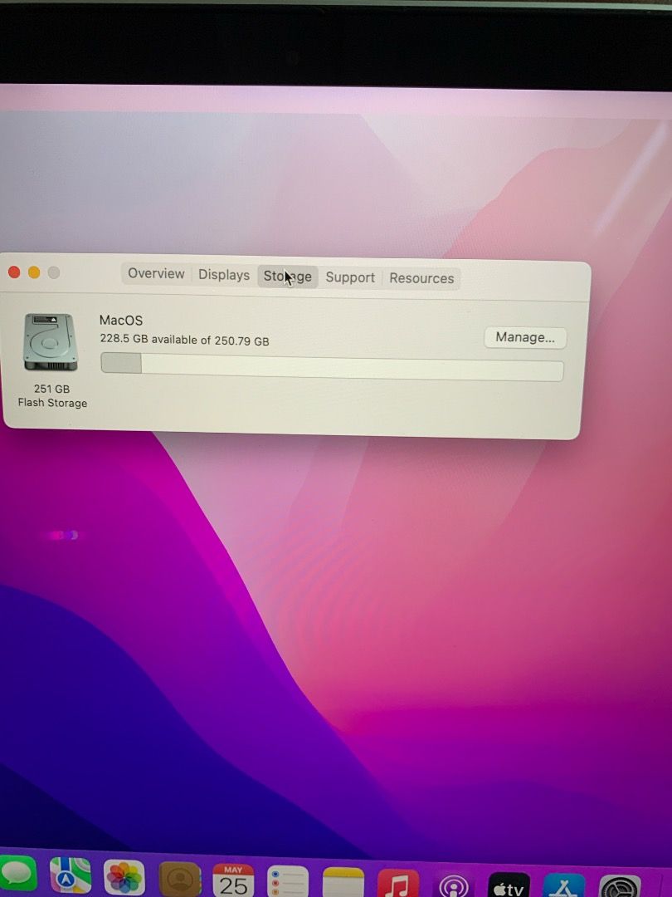Open the Photos app in the Dock
672x897 pixels.
[124, 878]
